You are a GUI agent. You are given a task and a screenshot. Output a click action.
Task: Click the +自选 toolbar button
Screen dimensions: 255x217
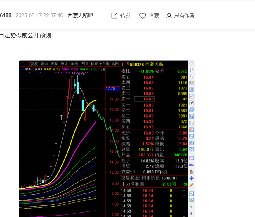(105, 64)
